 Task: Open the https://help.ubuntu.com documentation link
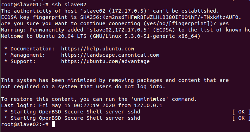coord(97,49)
